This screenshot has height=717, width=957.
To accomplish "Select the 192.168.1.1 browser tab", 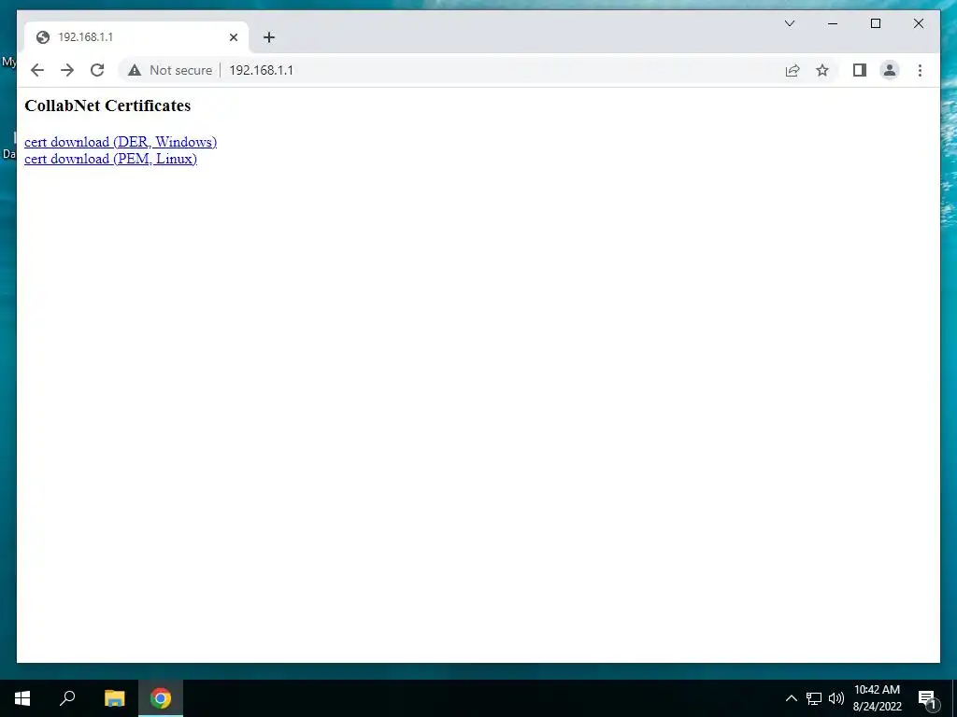I will tap(136, 37).
